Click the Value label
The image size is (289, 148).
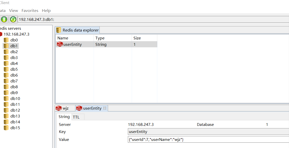coord(64,140)
